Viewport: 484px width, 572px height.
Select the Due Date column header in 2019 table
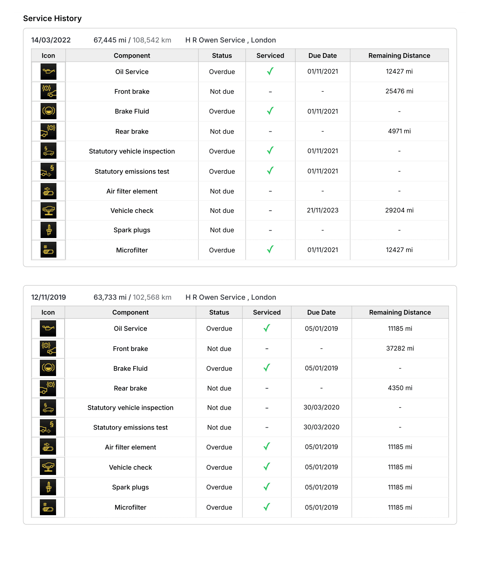point(321,312)
